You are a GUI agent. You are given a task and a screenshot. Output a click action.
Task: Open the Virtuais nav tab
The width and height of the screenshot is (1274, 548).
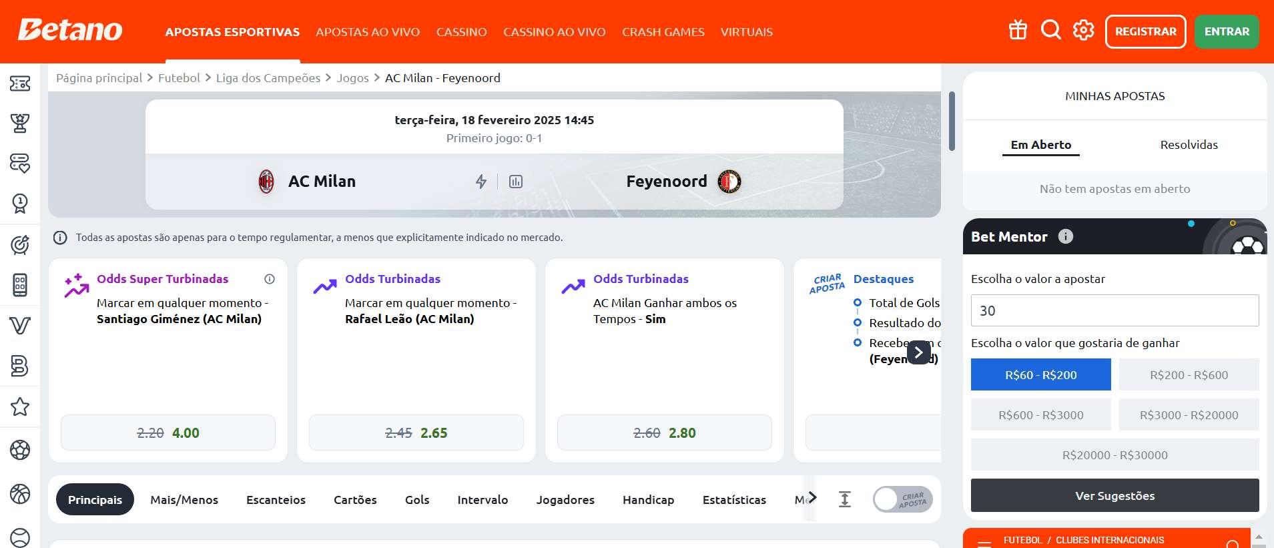(747, 32)
